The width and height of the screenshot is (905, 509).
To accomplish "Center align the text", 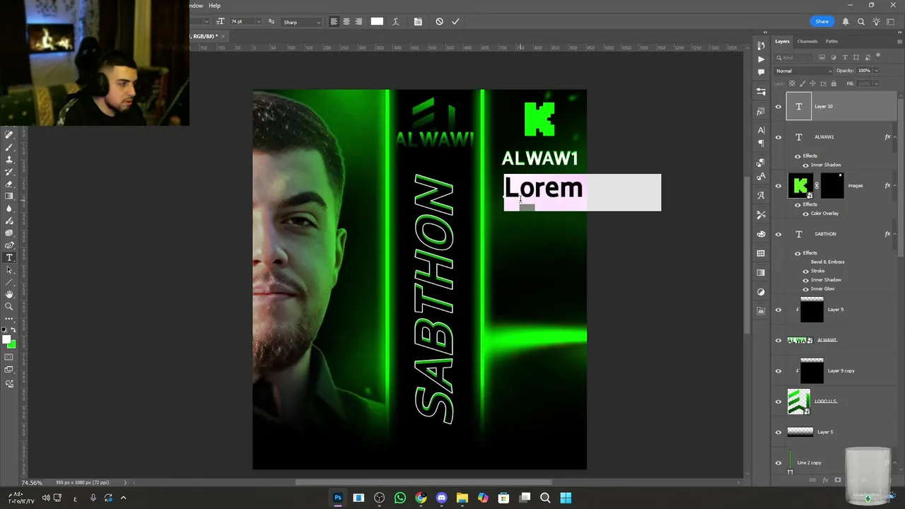I will [x=346, y=22].
